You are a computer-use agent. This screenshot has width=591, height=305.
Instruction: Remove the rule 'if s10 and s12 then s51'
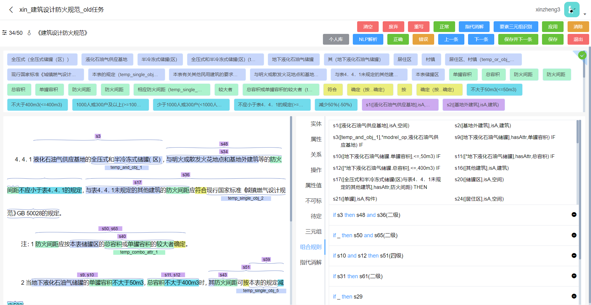[x=574, y=255]
